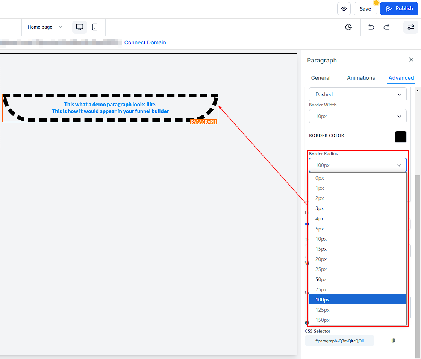The image size is (421, 359).
Task: Open the black border color swatch
Action: (x=400, y=137)
